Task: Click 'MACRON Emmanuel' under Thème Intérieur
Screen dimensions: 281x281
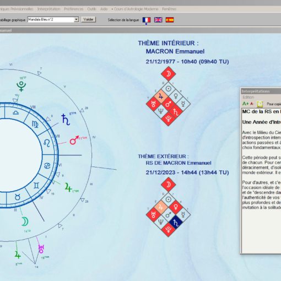Action: point(175,51)
